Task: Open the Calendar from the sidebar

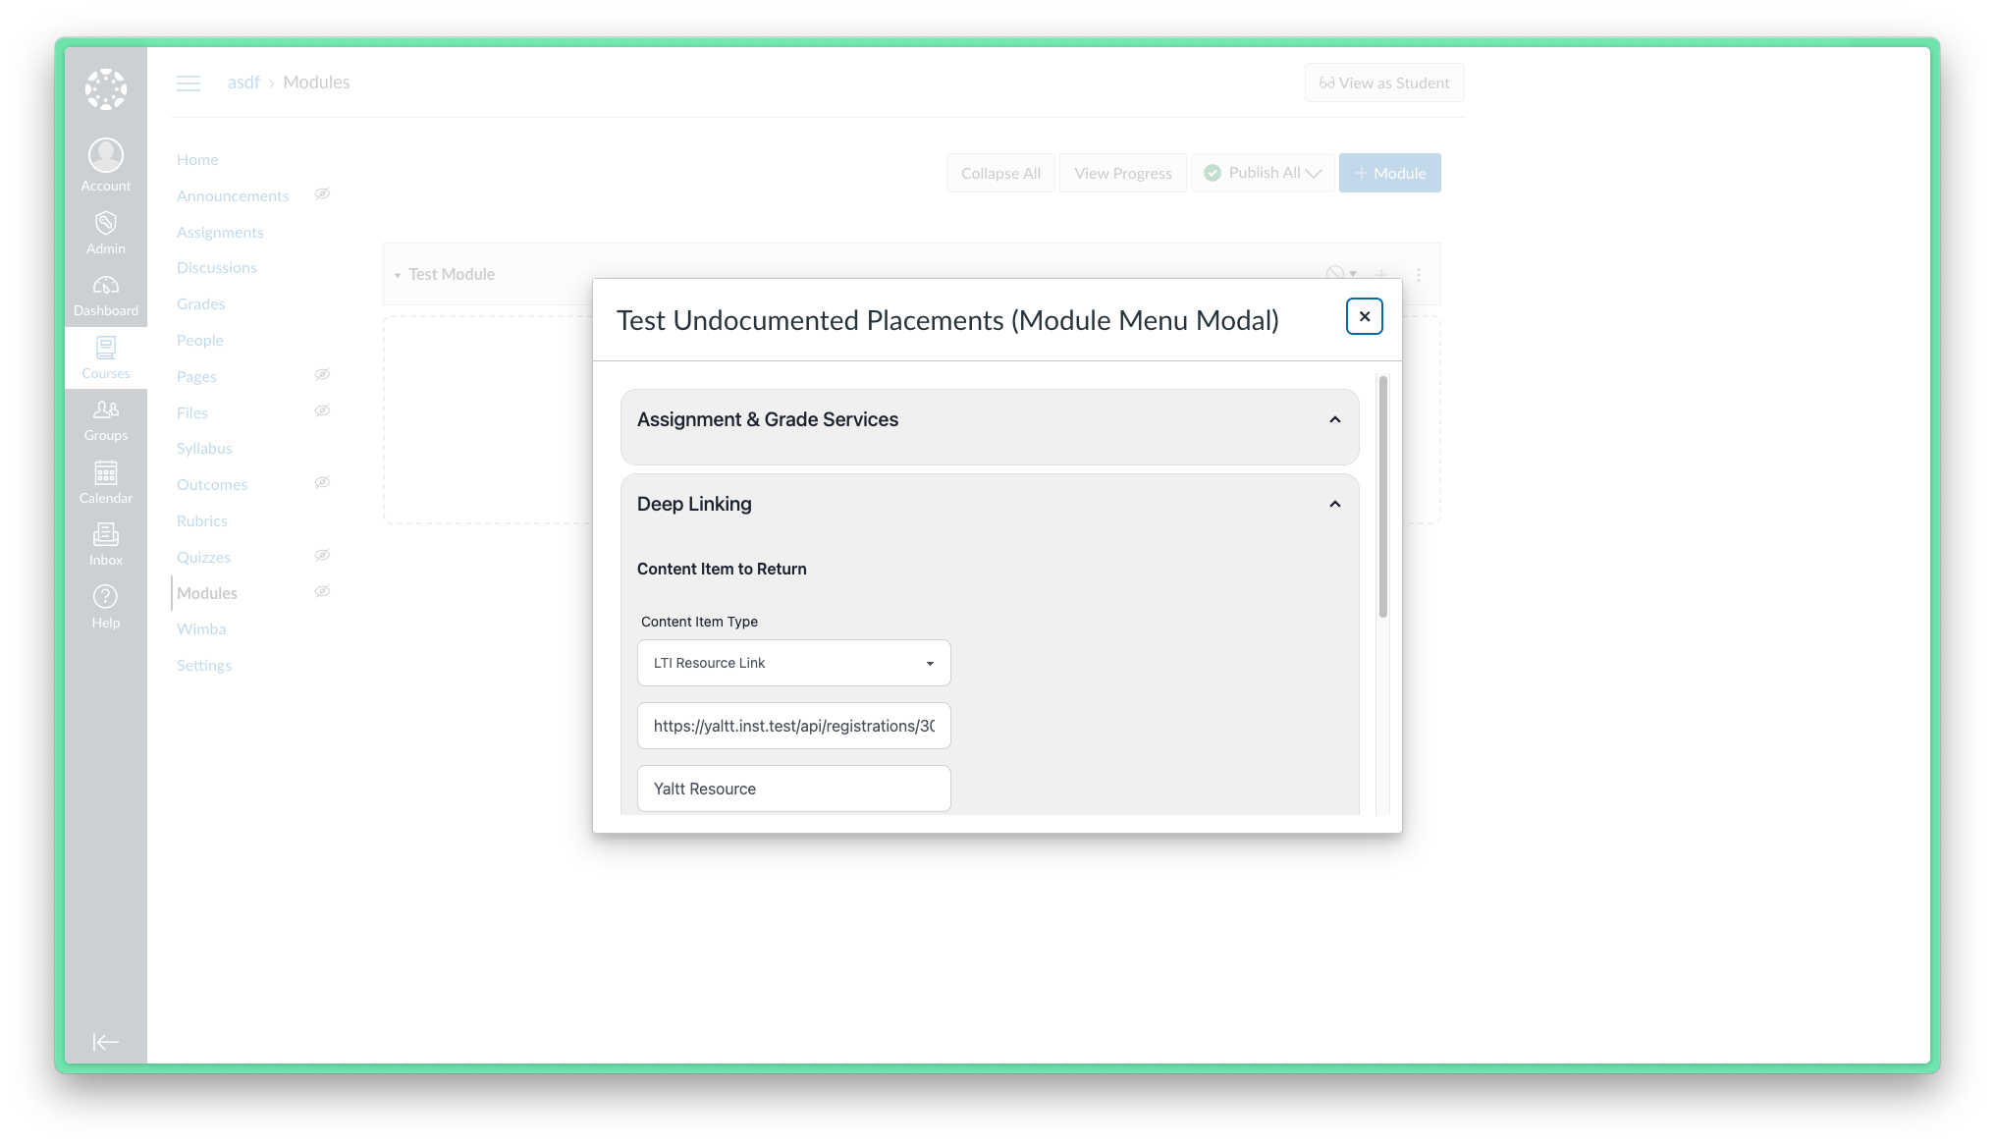Action: (105, 482)
